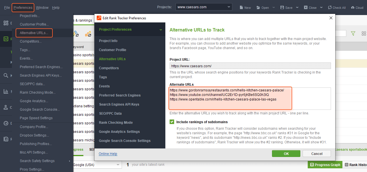Click the orange update icon in workspace toolbar
This screenshot has height=172, width=367.
(88, 34)
